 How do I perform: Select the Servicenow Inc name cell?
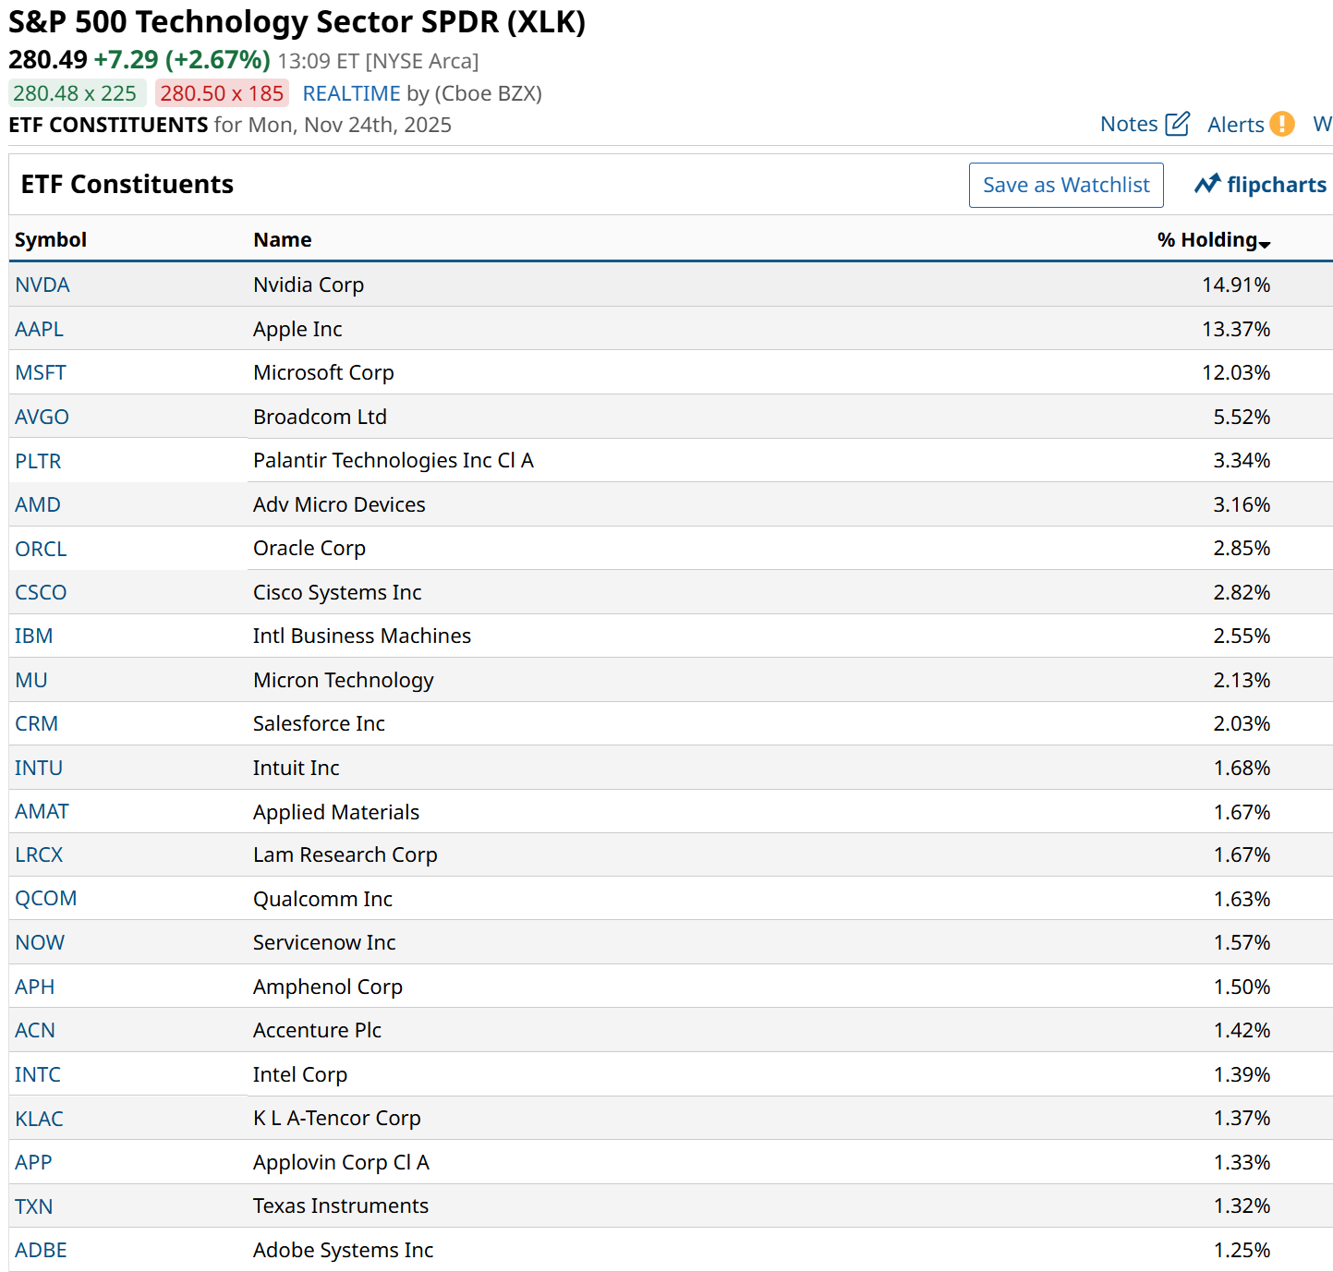pos(324,942)
